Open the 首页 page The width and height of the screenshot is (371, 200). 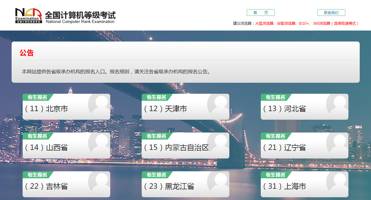click(261, 13)
